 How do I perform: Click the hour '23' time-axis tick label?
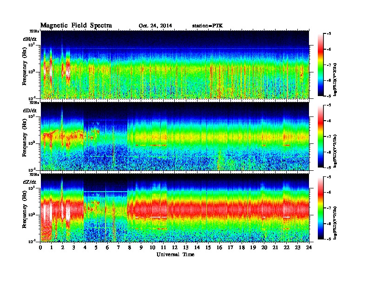297,247
